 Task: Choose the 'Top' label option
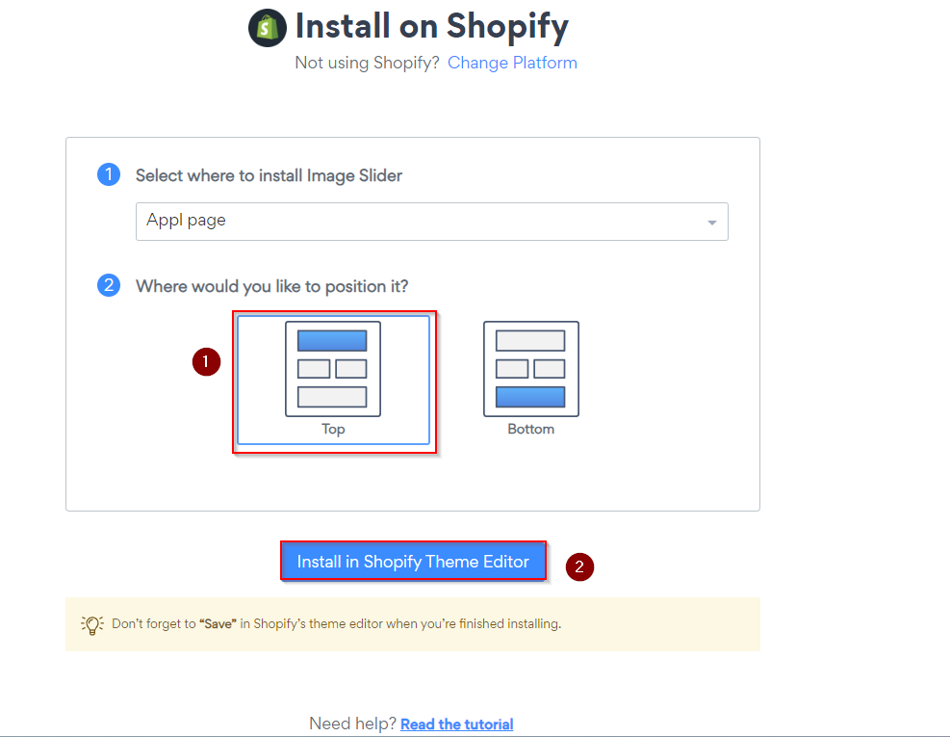pos(333,429)
